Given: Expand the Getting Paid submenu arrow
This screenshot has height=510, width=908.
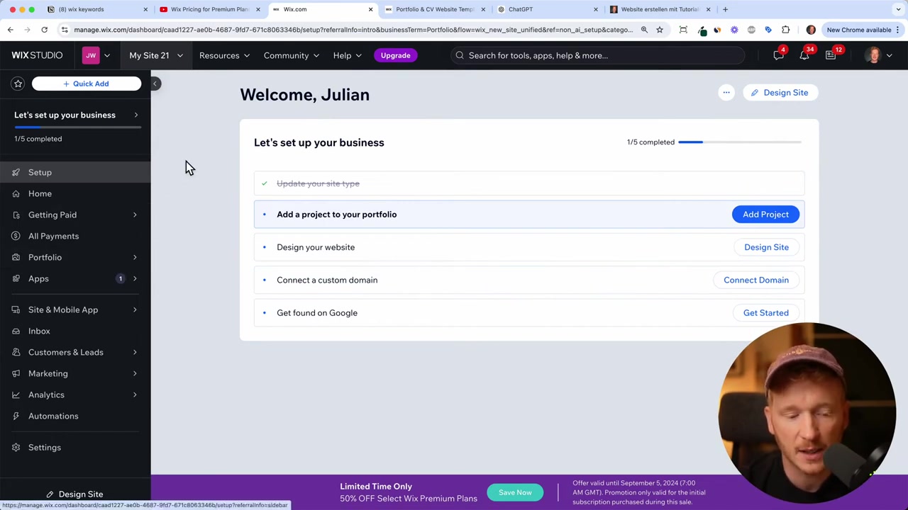Looking at the screenshot, I should click(x=135, y=215).
